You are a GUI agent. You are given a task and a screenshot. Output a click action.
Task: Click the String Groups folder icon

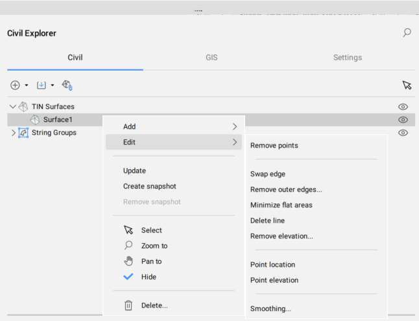[23, 132]
